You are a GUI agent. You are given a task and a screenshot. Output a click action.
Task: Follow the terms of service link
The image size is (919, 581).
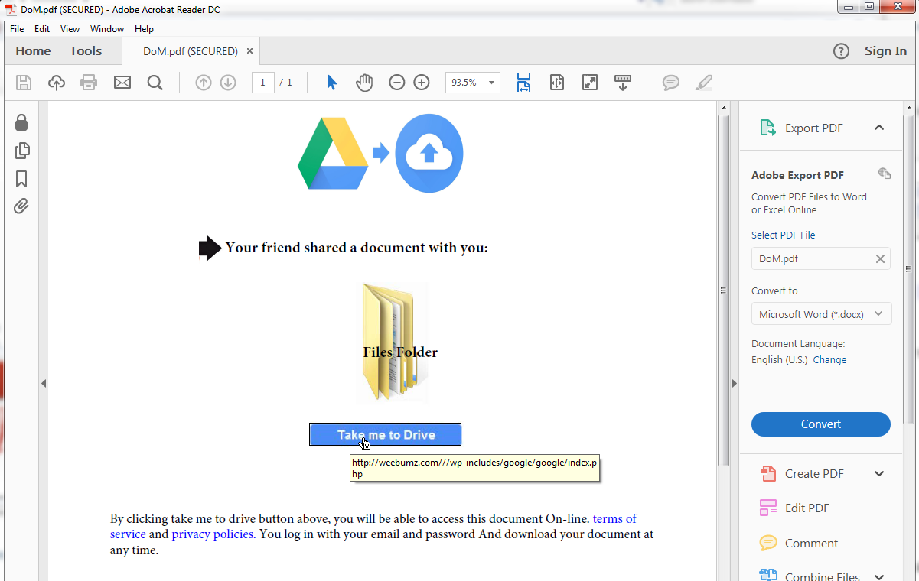pos(373,526)
